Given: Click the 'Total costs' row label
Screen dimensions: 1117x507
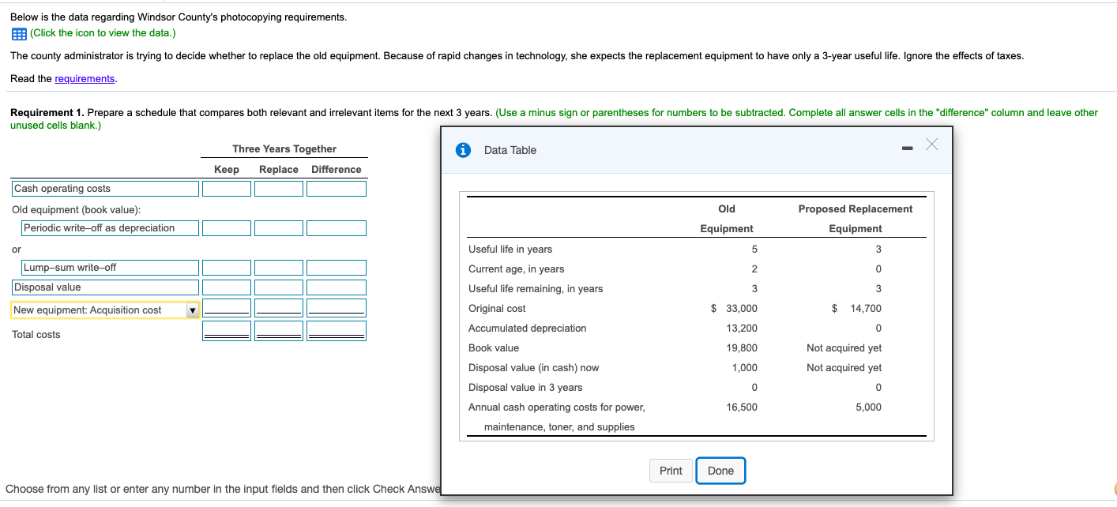Looking at the screenshot, I should point(36,335).
